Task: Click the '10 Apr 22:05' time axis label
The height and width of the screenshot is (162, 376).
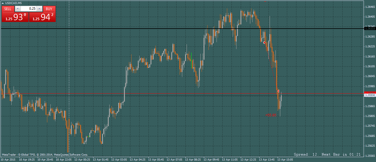Action: (63, 159)
